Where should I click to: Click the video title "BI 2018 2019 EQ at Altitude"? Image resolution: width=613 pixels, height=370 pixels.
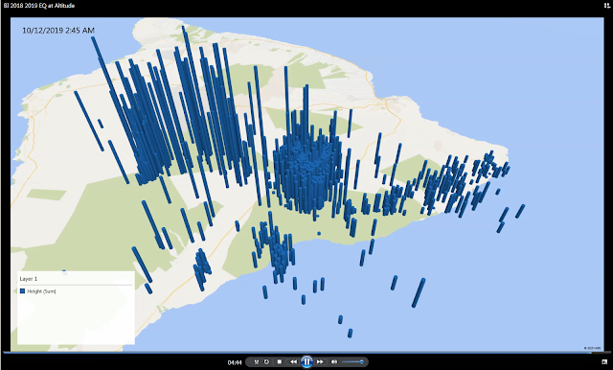(x=39, y=6)
